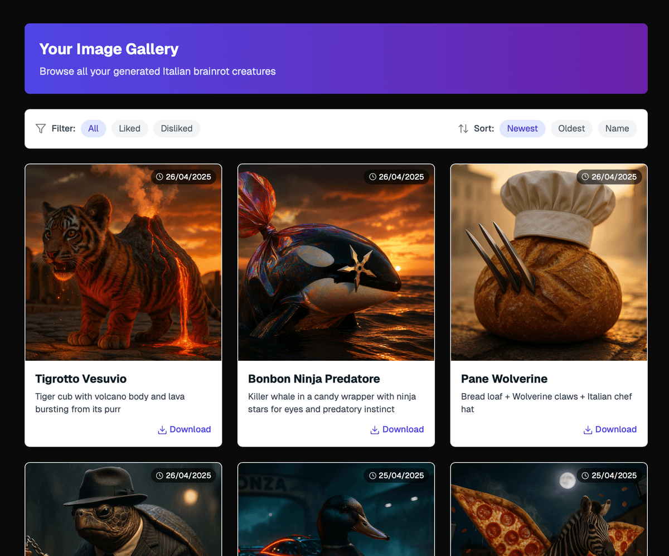Sort gallery by Newest
The height and width of the screenshot is (556, 669).
tap(522, 129)
